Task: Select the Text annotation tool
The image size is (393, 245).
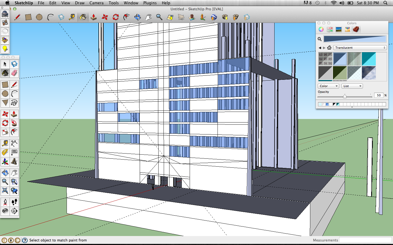Action: point(14,152)
